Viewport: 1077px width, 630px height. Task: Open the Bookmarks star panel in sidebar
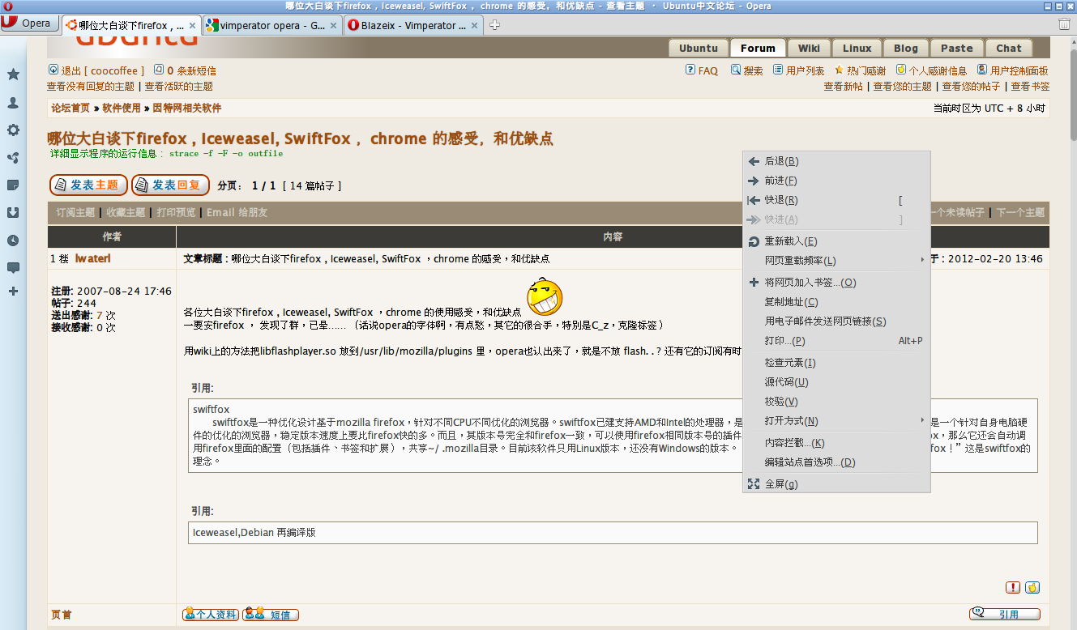pyautogui.click(x=13, y=74)
